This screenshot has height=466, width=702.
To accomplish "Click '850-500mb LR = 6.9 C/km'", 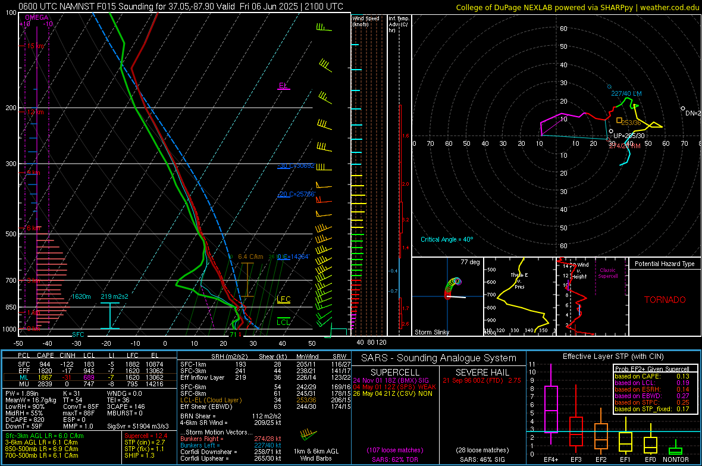I will point(42,449).
